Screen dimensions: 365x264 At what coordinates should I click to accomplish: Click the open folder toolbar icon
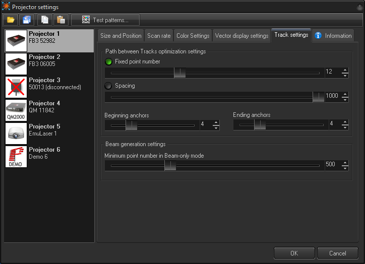click(x=11, y=20)
